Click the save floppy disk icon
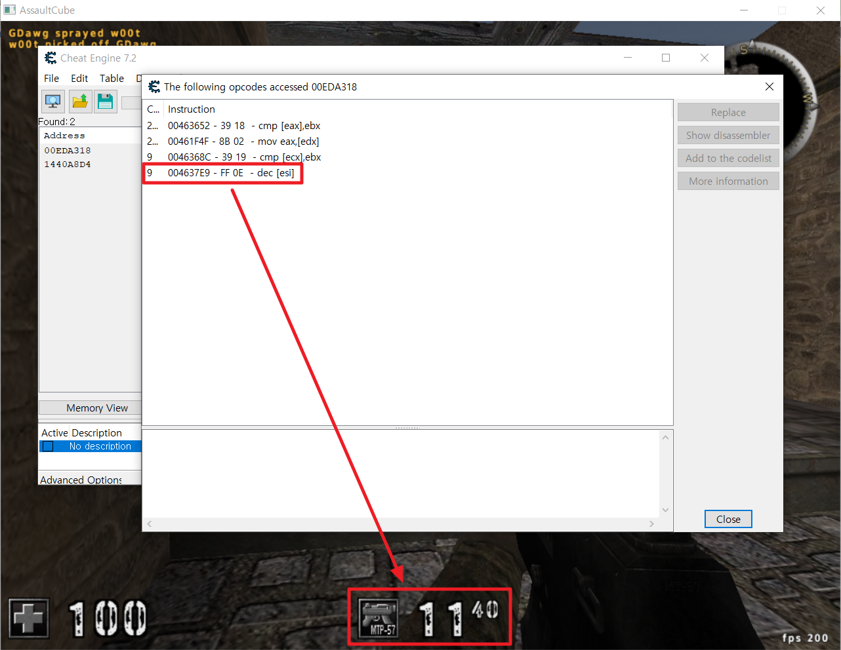 point(105,102)
